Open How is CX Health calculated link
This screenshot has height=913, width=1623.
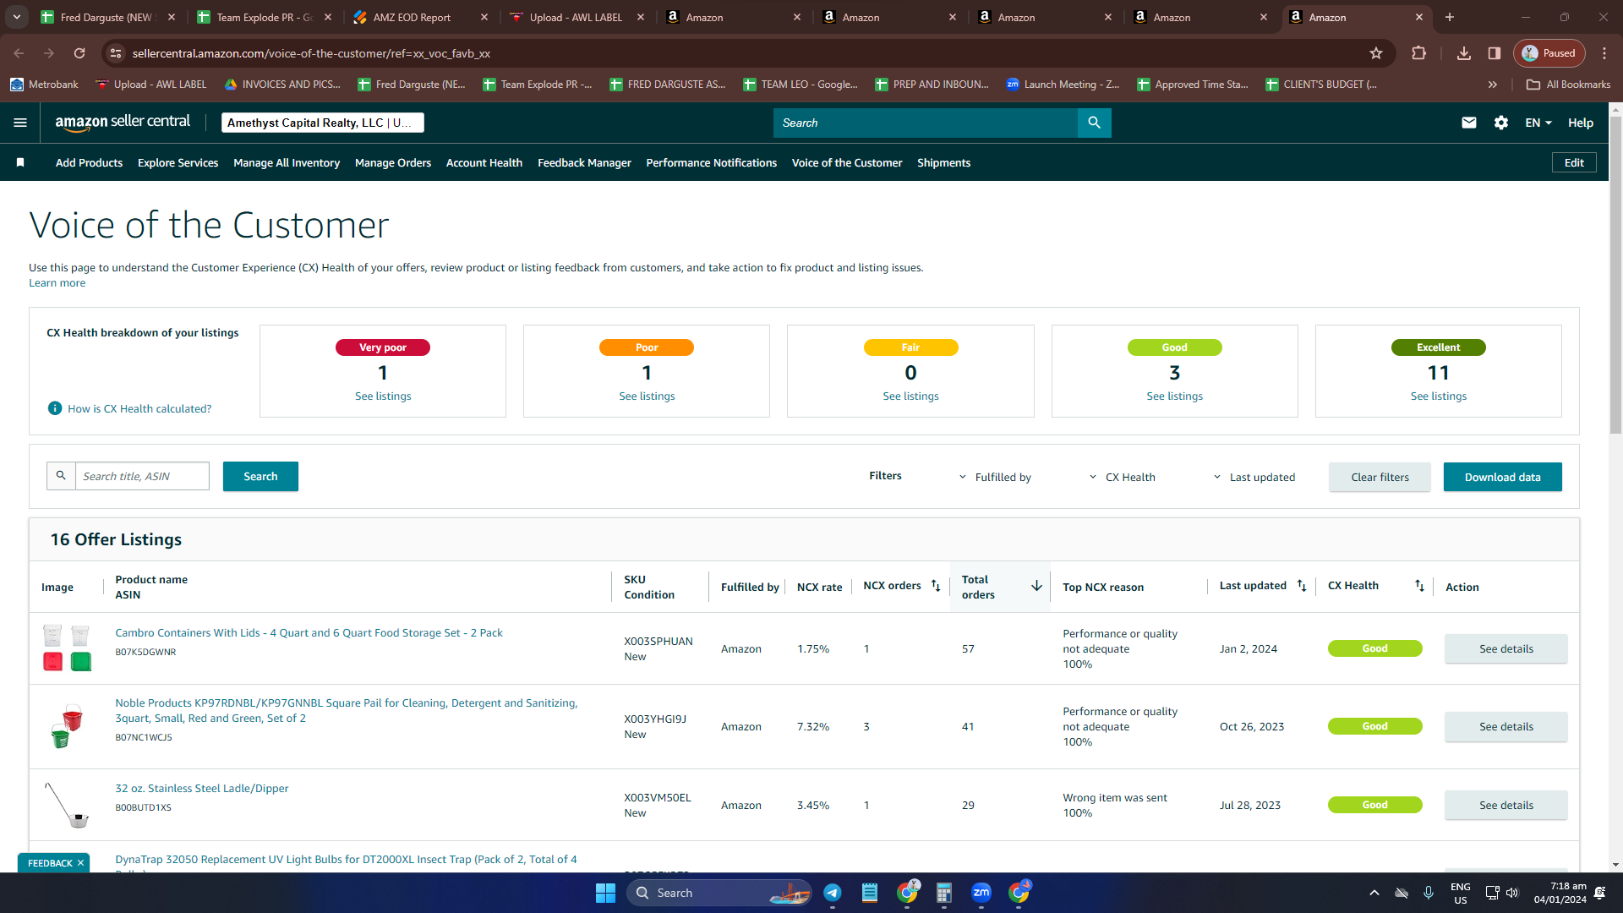139,408
